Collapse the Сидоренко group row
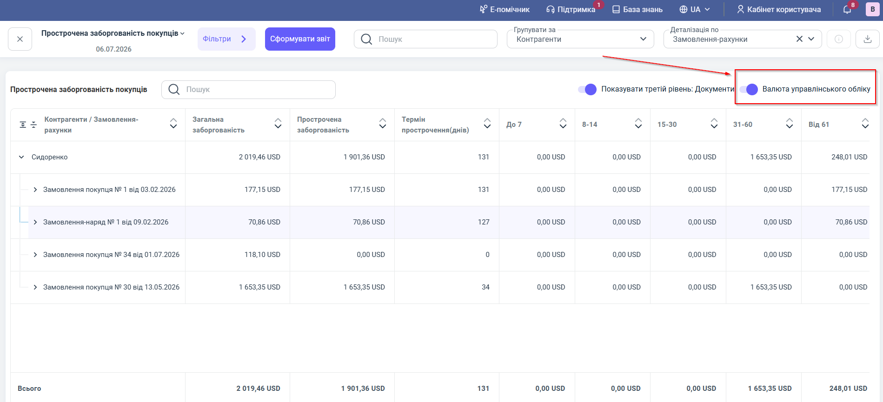This screenshot has height=402, width=883. [x=21, y=157]
